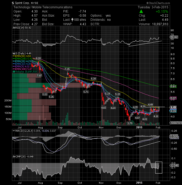Click the cyan 4.29 tag on price axis
Viewport: 182px width, 185px height.
[x=173, y=111]
